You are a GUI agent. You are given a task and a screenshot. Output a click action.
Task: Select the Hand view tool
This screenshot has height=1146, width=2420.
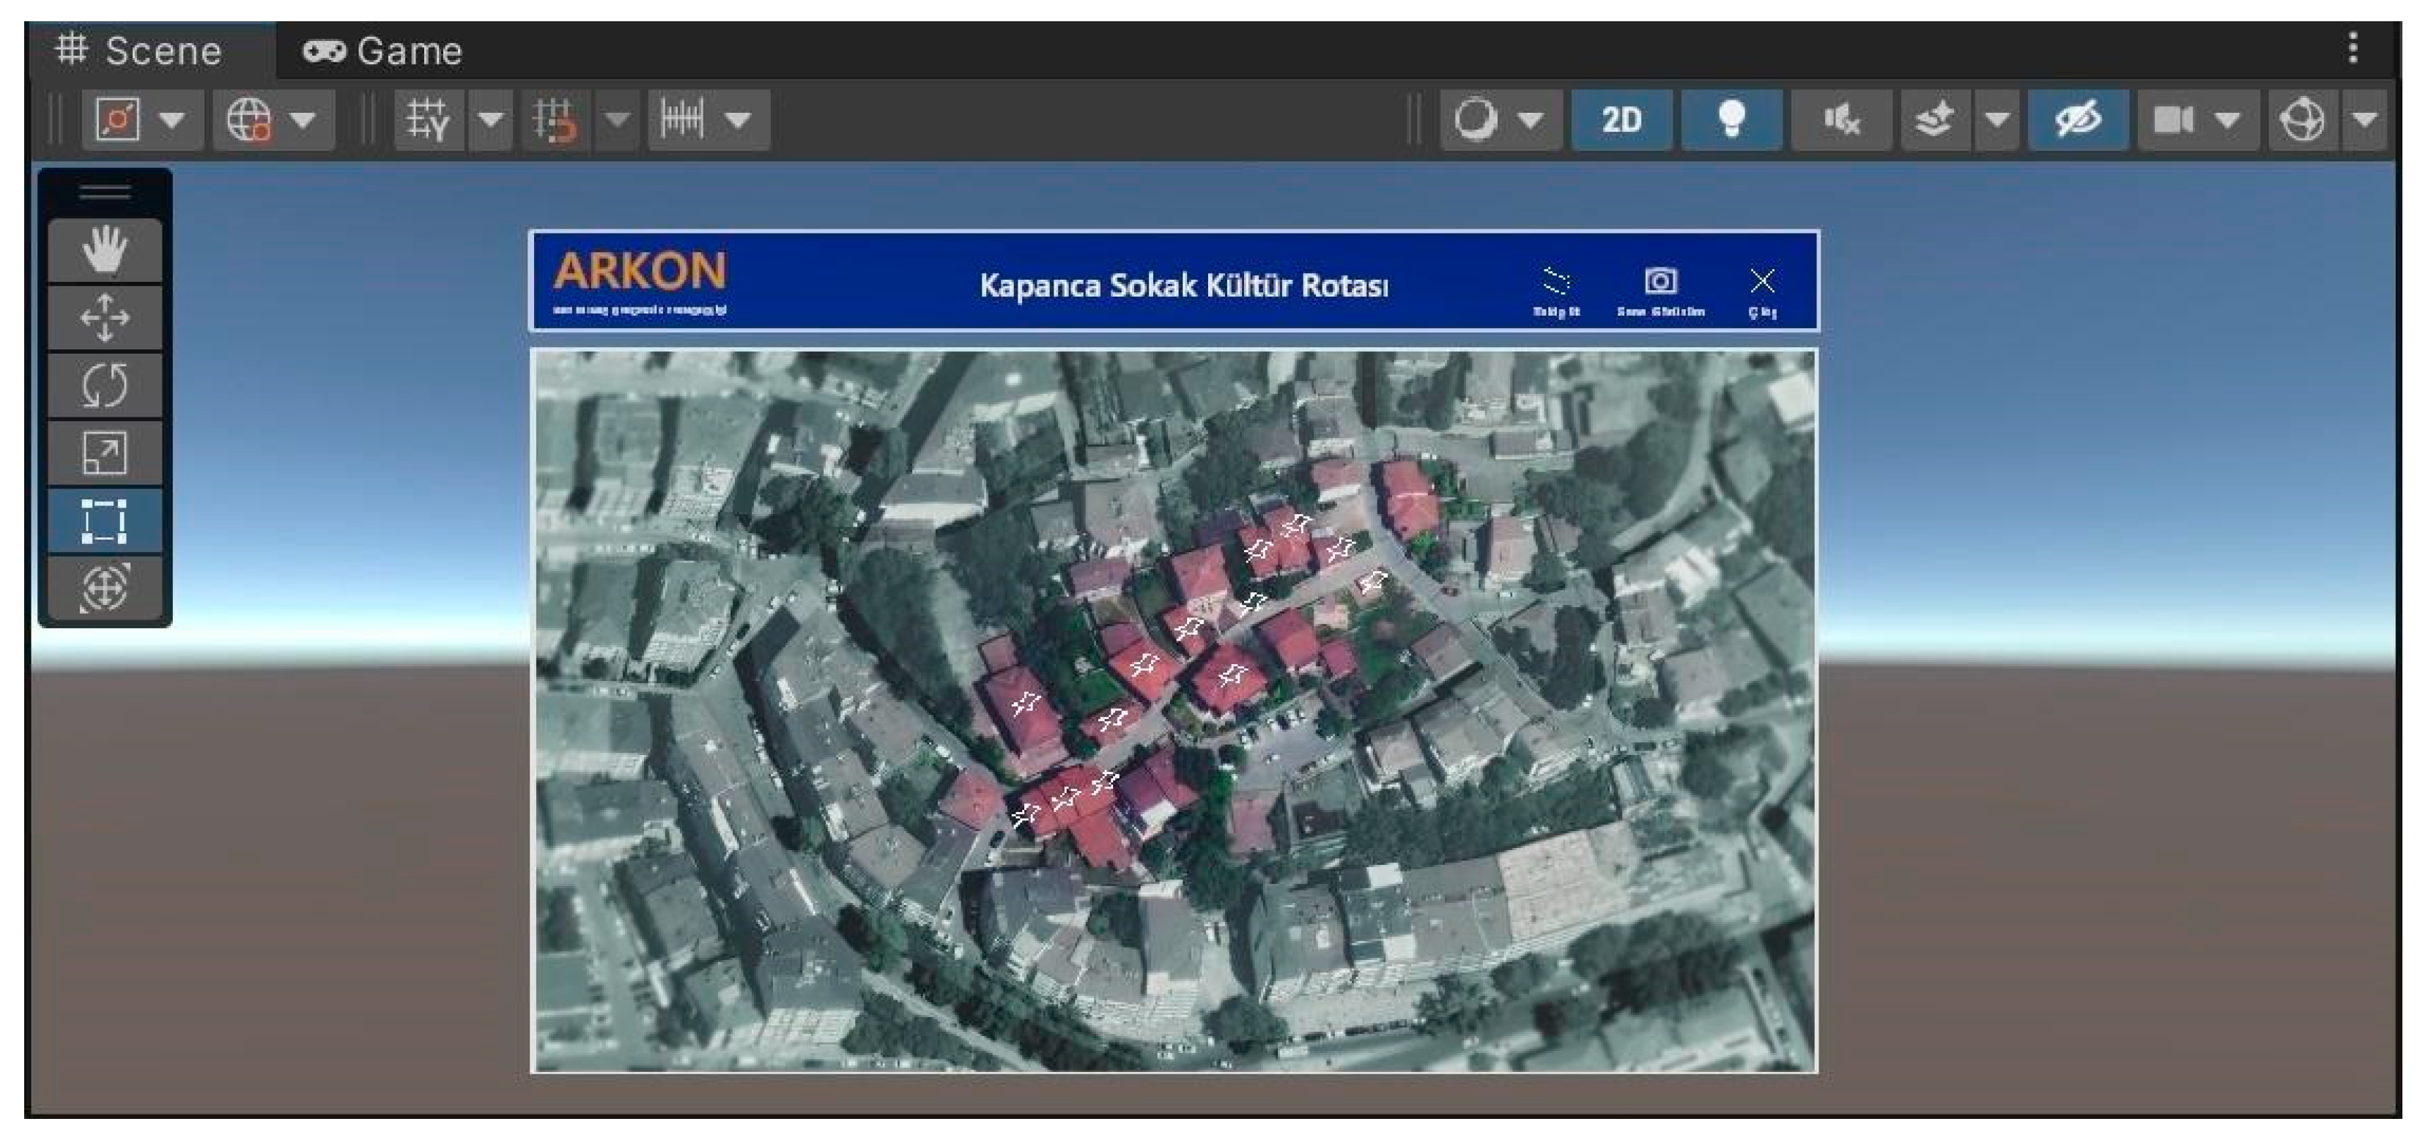(x=104, y=250)
